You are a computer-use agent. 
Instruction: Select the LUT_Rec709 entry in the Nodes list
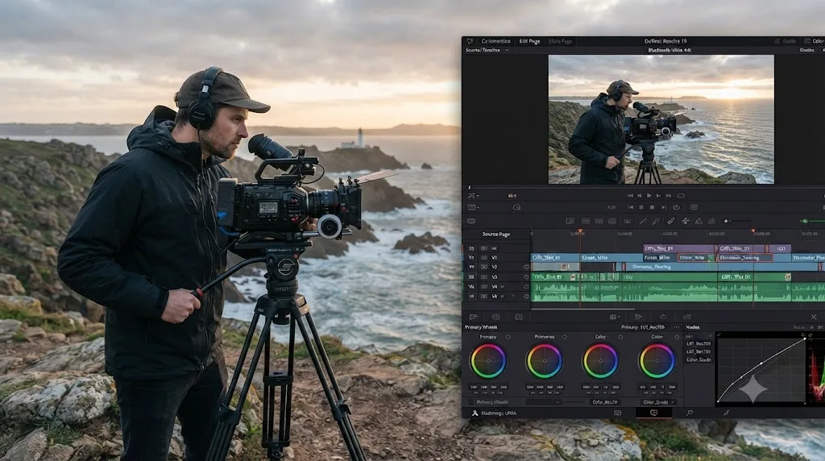(699, 344)
